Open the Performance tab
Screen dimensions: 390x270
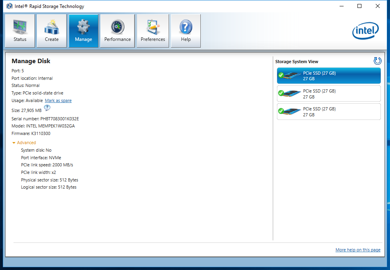tap(117, 31)
